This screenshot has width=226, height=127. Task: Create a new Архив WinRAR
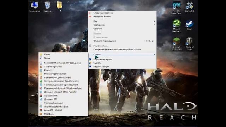pos(63,96)
